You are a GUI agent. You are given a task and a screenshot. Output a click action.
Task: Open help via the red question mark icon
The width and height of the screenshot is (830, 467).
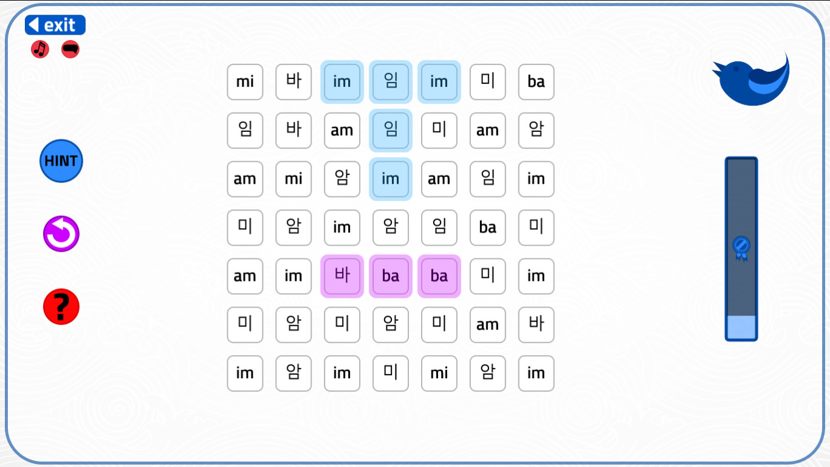pos(61,306)
